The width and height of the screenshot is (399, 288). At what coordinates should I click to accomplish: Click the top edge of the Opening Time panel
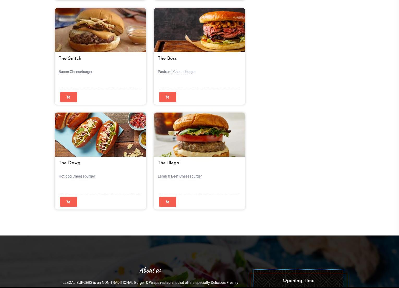[299, 273]
